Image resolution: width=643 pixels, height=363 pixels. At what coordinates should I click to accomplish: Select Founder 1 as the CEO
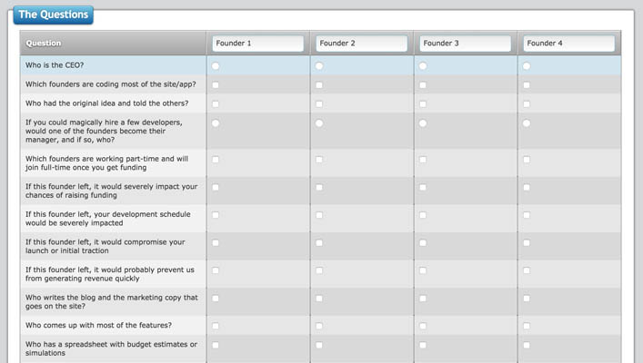(216, 66)
